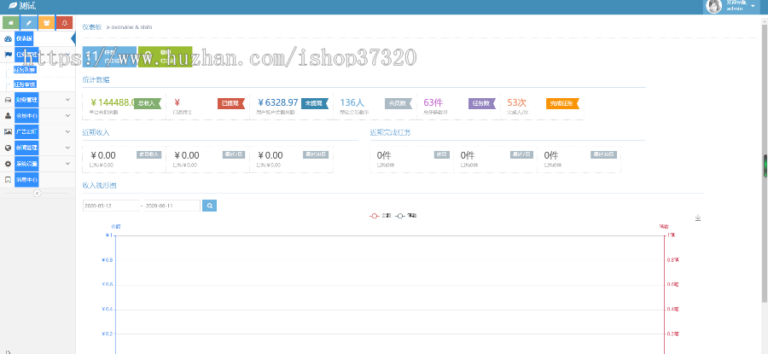The image size is (768, 354).
Task: Expand the 会员中心 chevron
Action: pyautogui.click(x=68, y=116)
